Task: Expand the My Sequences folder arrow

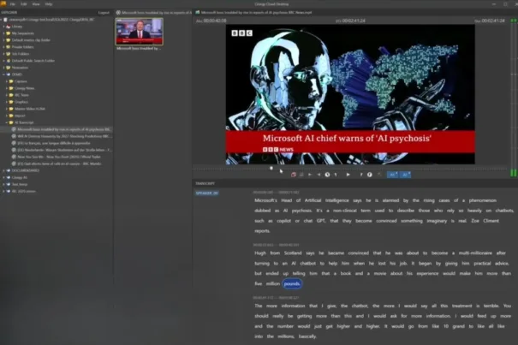Action: [3, 33]
